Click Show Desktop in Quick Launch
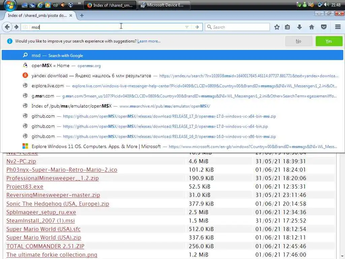This screenshot has height=259, width=345. [25, 5]
